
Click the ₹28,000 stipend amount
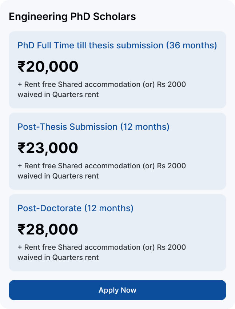(48, 229)
